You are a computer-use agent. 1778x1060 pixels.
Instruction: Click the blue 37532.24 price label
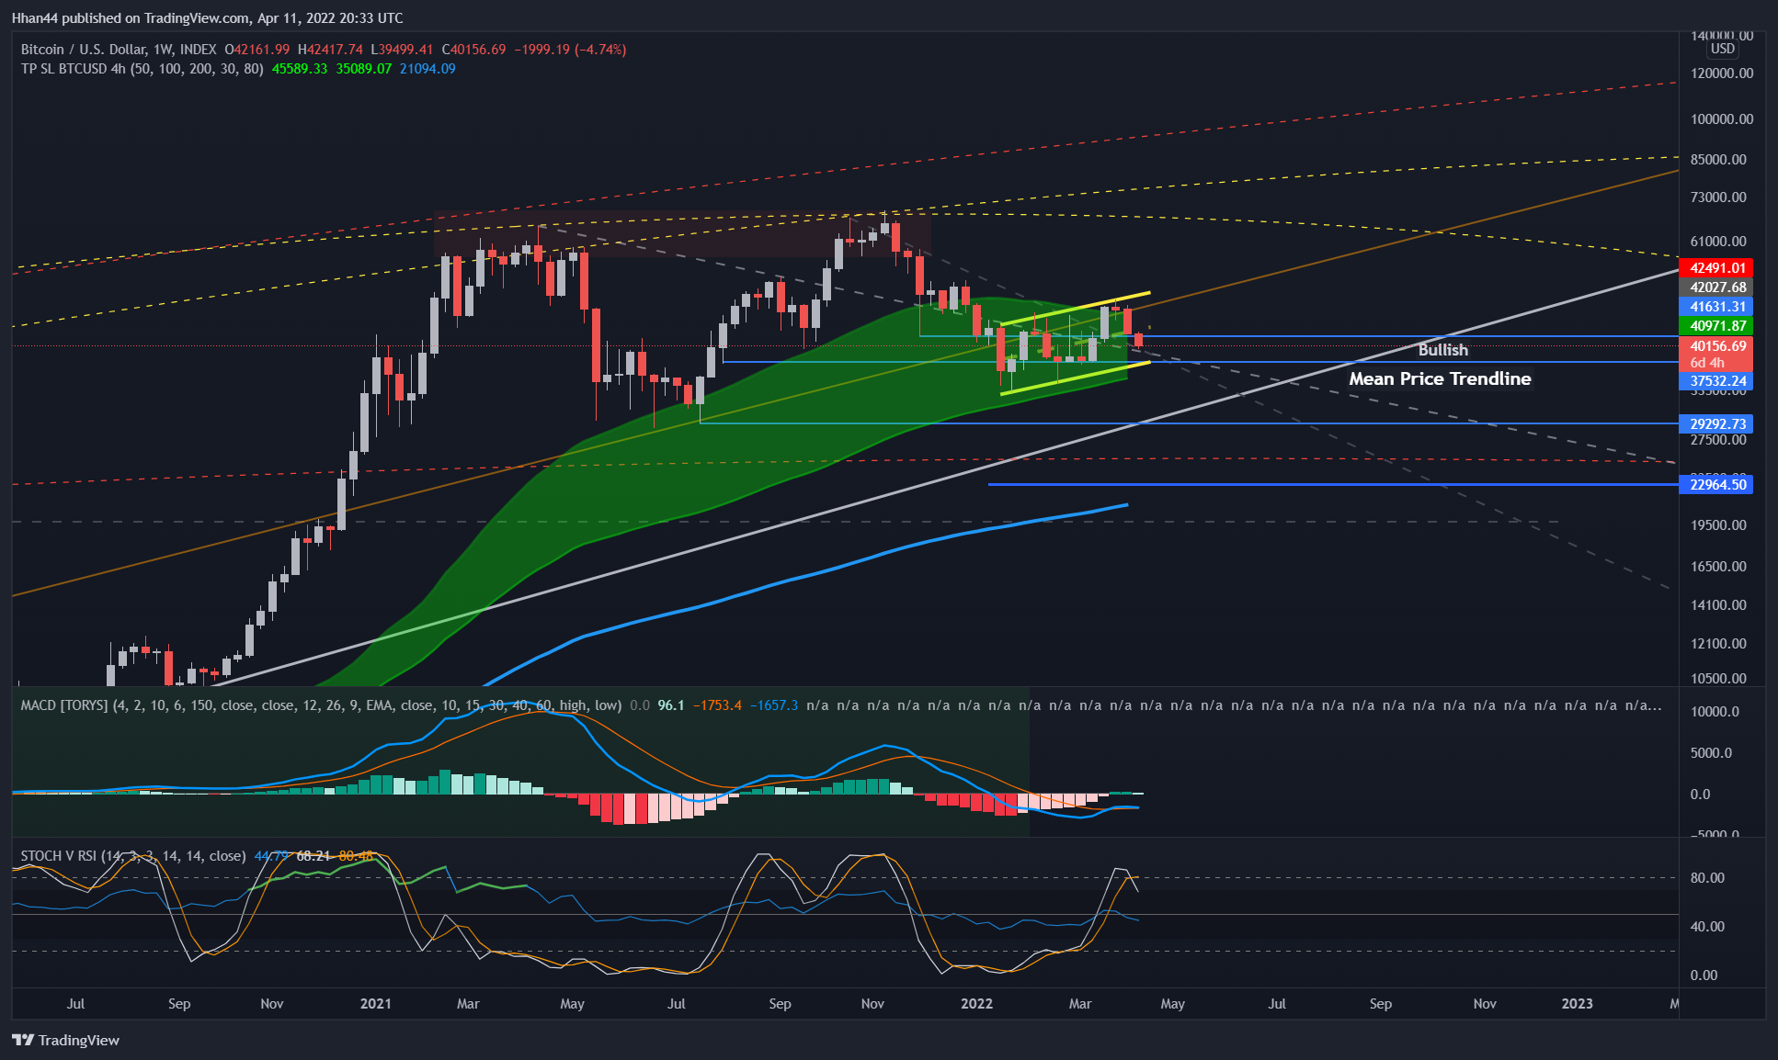1715,381
